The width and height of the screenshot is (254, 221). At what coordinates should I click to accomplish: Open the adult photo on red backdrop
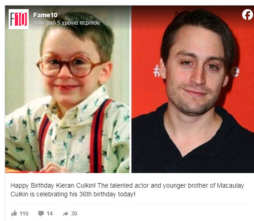(192, 89)
